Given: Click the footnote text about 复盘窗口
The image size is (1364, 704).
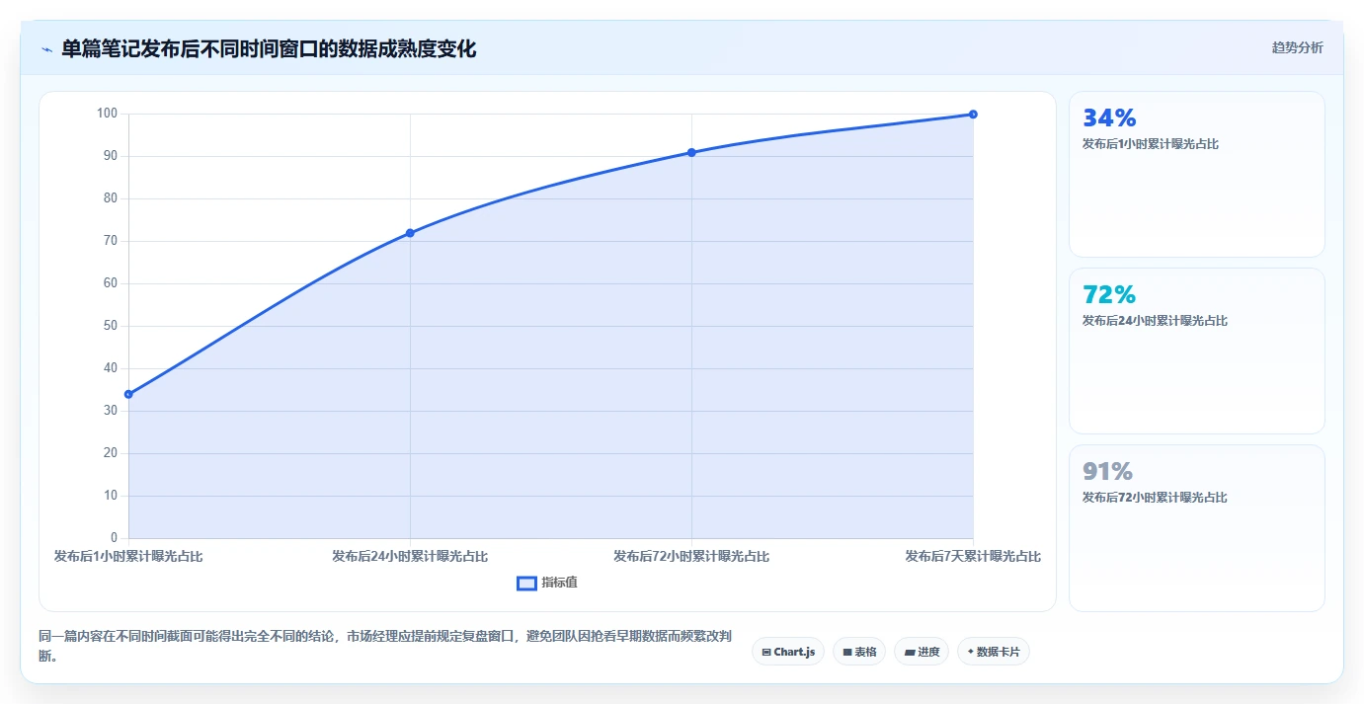Looking at the screenshot, I should [385, 646].
